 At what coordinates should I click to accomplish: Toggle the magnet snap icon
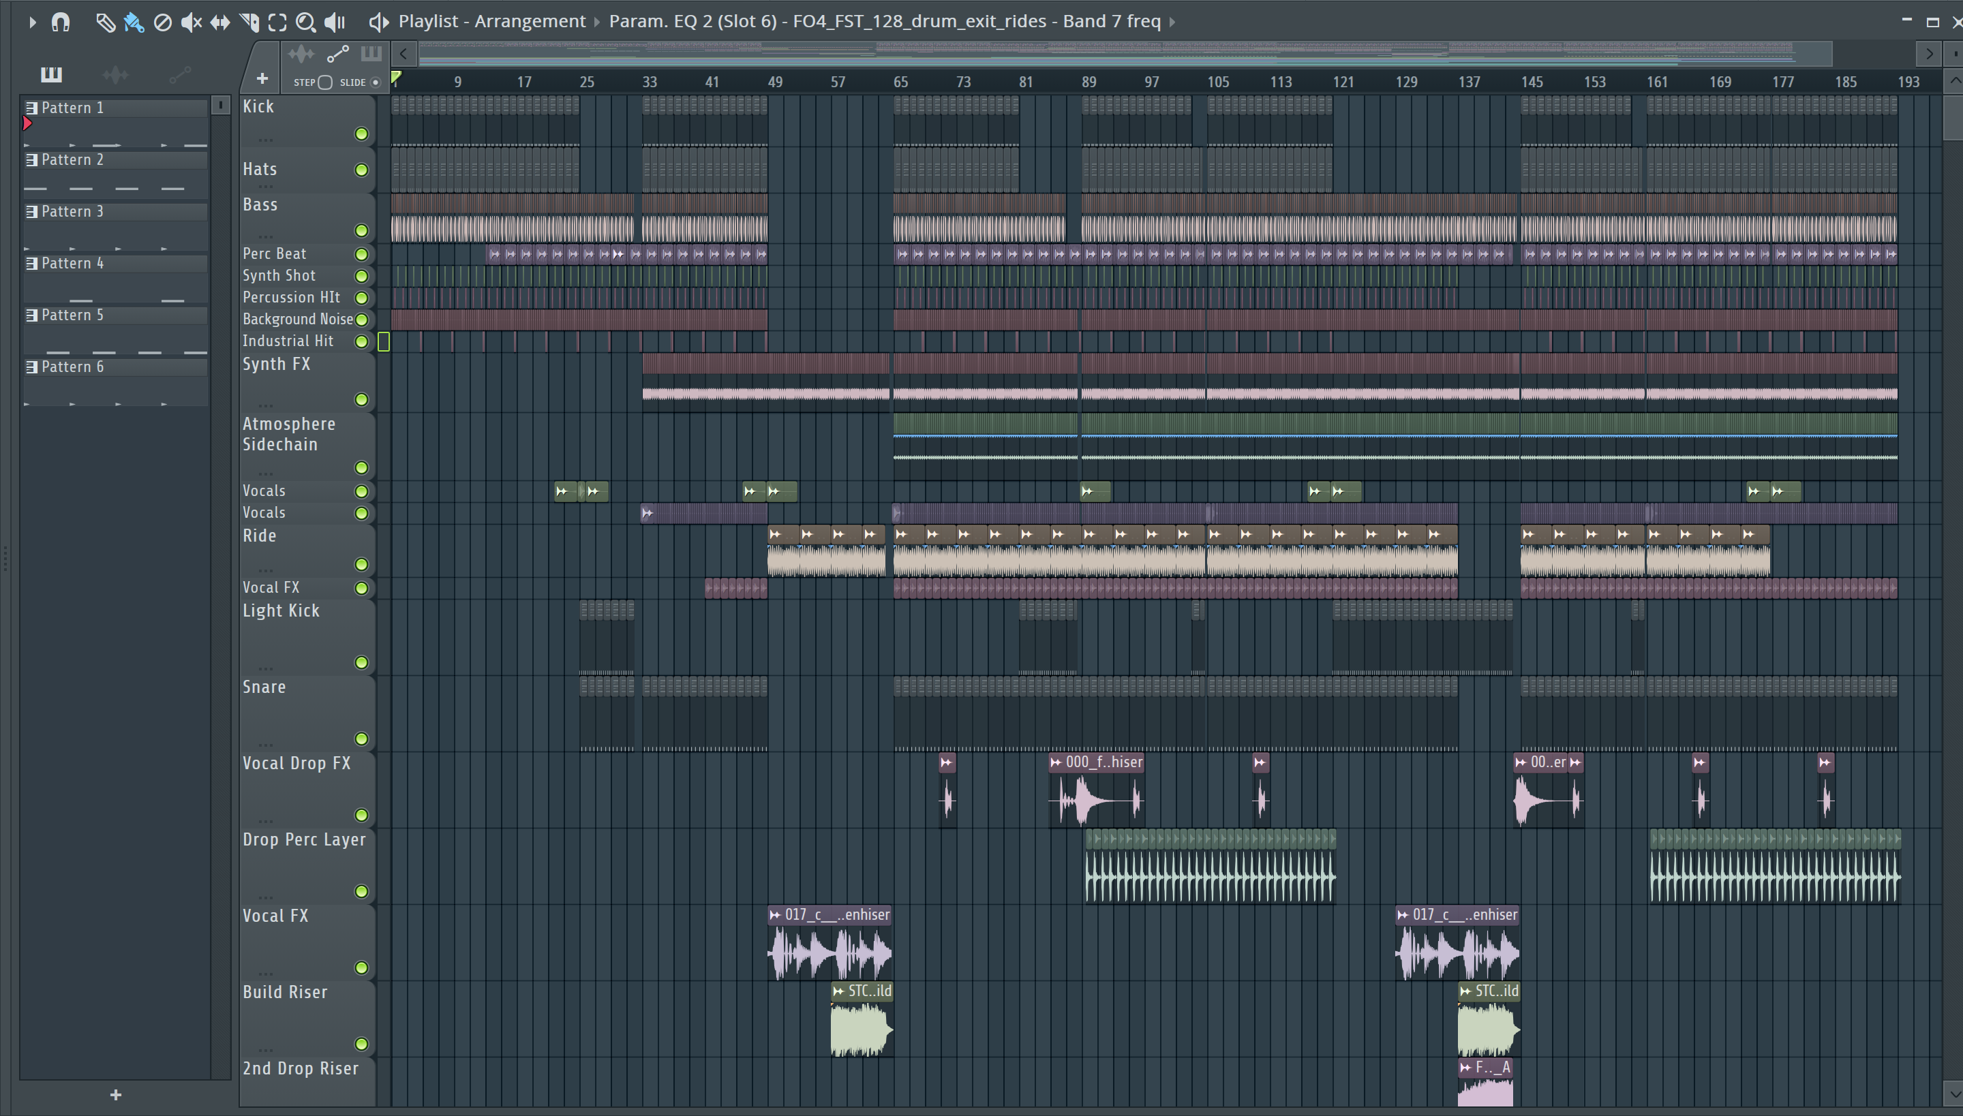pos(61,22)
